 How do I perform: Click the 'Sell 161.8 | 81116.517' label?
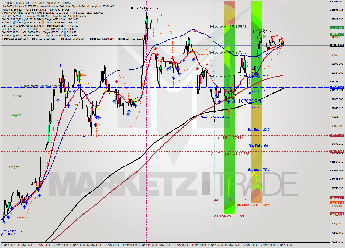(229, 200)
